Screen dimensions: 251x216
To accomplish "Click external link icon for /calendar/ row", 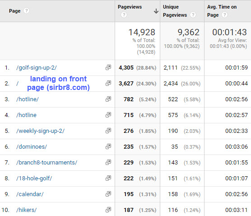I will 108,194.
